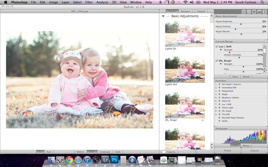Image resolution: width=268 pixels, height=167 pixels.
Task: Set preview zoom to Fit
Action: tap(40, 152)
